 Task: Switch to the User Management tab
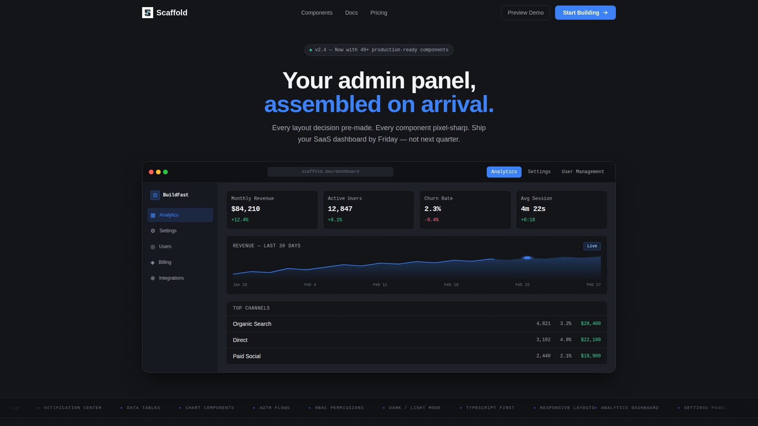click(x=583, y=172)
